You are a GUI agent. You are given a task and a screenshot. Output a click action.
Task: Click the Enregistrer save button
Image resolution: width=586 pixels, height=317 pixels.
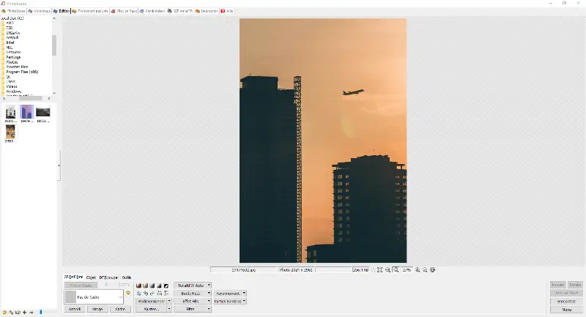click(566, 301)
